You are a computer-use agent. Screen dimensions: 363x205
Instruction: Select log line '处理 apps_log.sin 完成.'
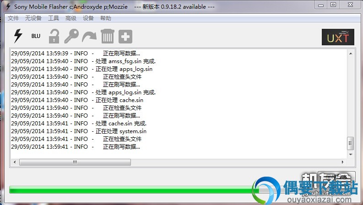pyautogui.click(x=83, y=92)
